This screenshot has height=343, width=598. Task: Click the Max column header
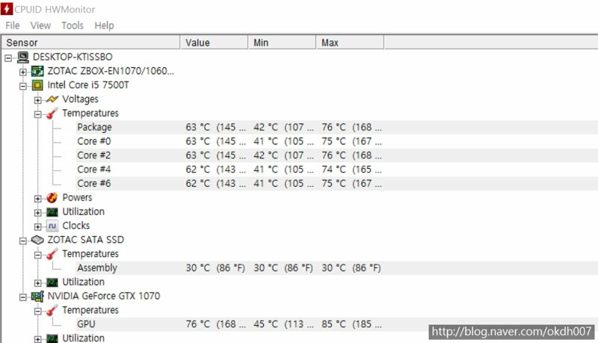pyautogui.click(x=350, y=43)
